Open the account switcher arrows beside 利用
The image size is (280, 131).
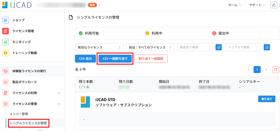click(100, 5)
